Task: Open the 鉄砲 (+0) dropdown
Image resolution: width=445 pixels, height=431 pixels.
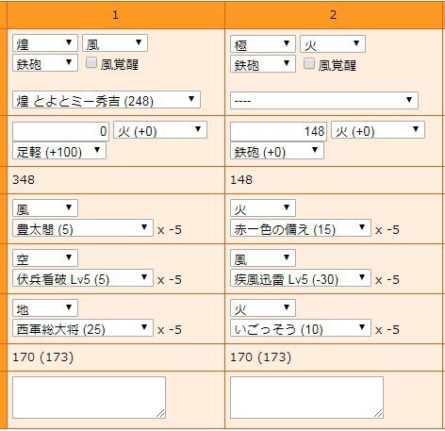Action: [x=277, y=151]
